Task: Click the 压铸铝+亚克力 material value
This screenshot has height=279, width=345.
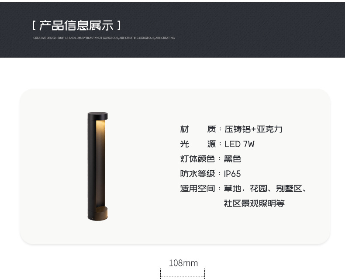Action: [253, 129]
